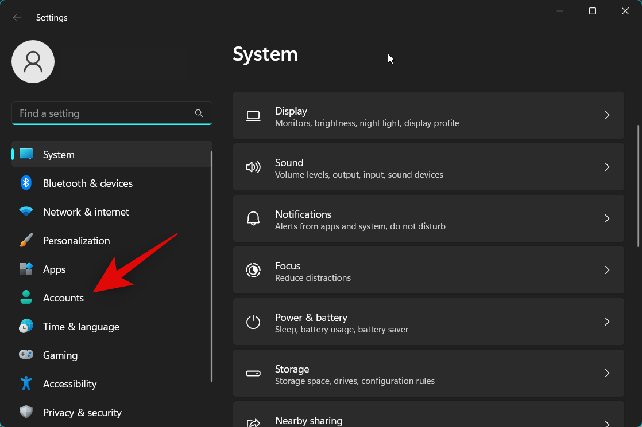Click the Sound speaker icon
The width and height of the screenshot is (642, 427).
coord(253,167)
